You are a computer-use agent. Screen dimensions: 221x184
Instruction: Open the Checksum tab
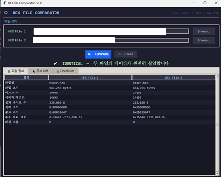click(66, 71)
